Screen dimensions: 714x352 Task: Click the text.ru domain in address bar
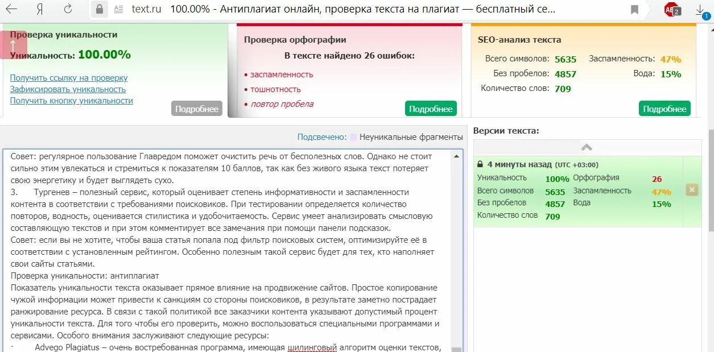pyautogui.click(x=146, y=9)
